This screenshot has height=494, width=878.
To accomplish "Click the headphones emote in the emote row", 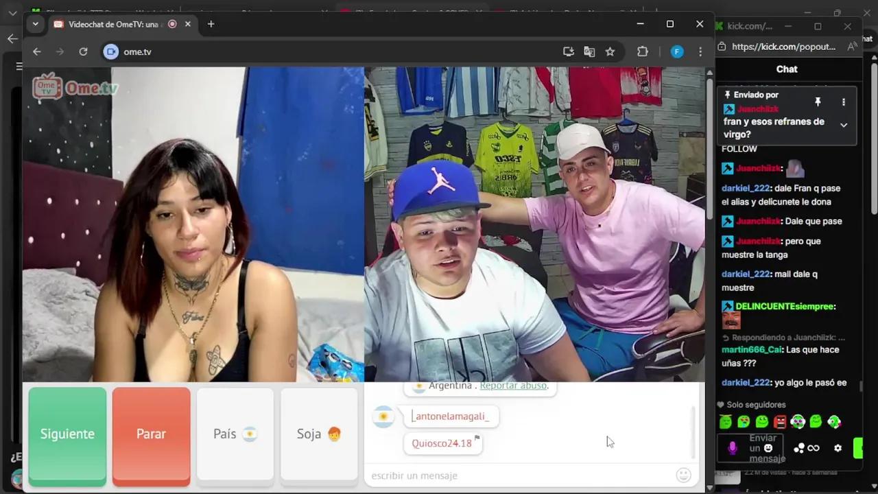I will [x=798, y=421].
